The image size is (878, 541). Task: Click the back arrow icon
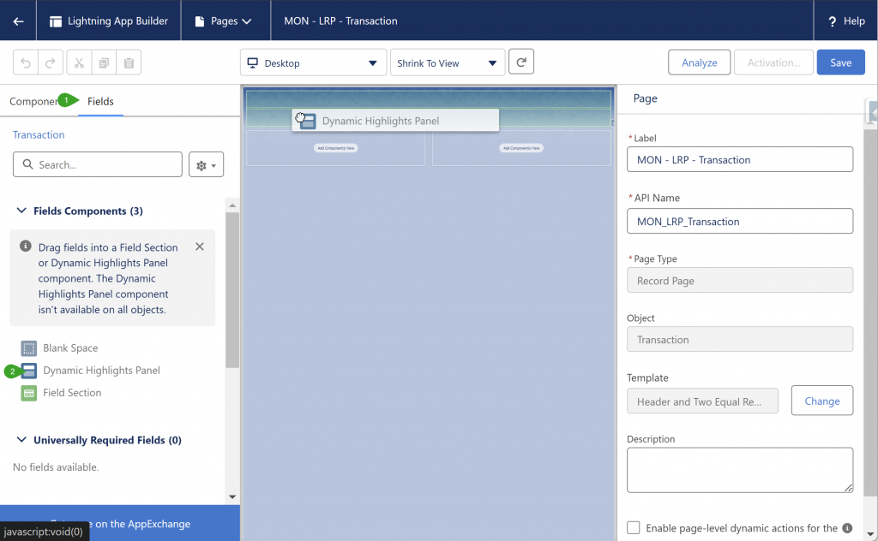point(19,21)
